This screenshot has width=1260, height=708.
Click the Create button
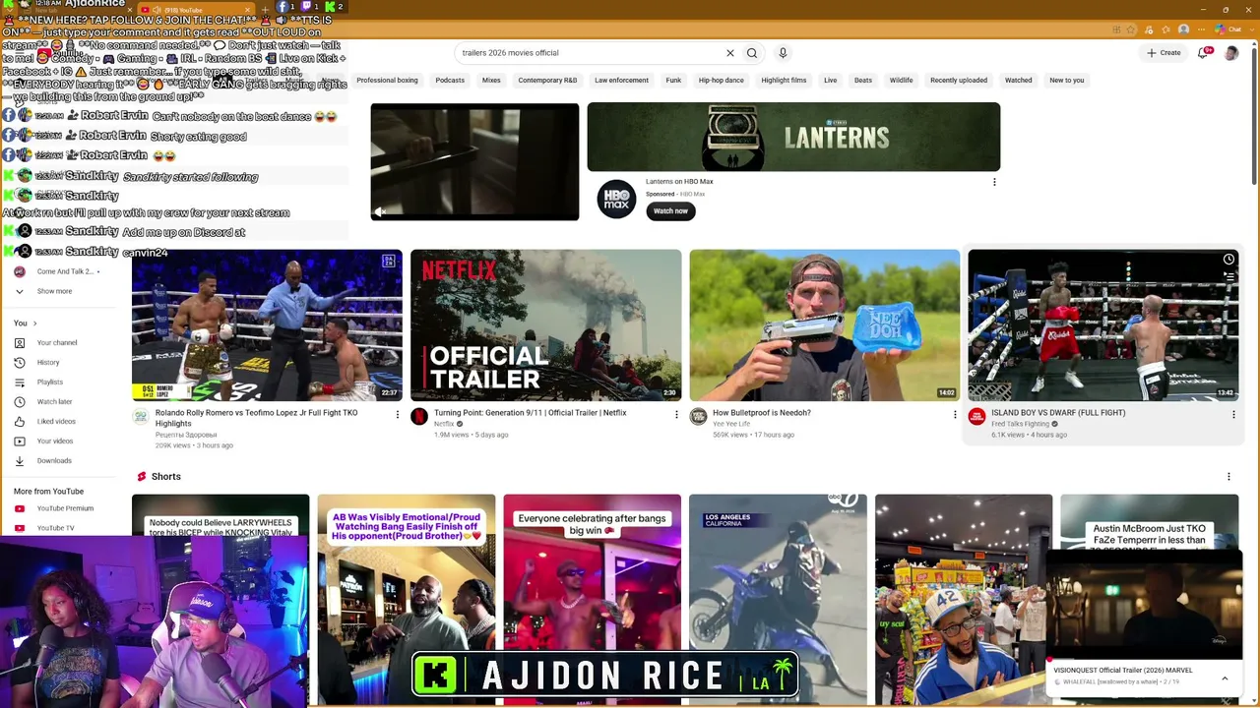tap(1164, 53)
